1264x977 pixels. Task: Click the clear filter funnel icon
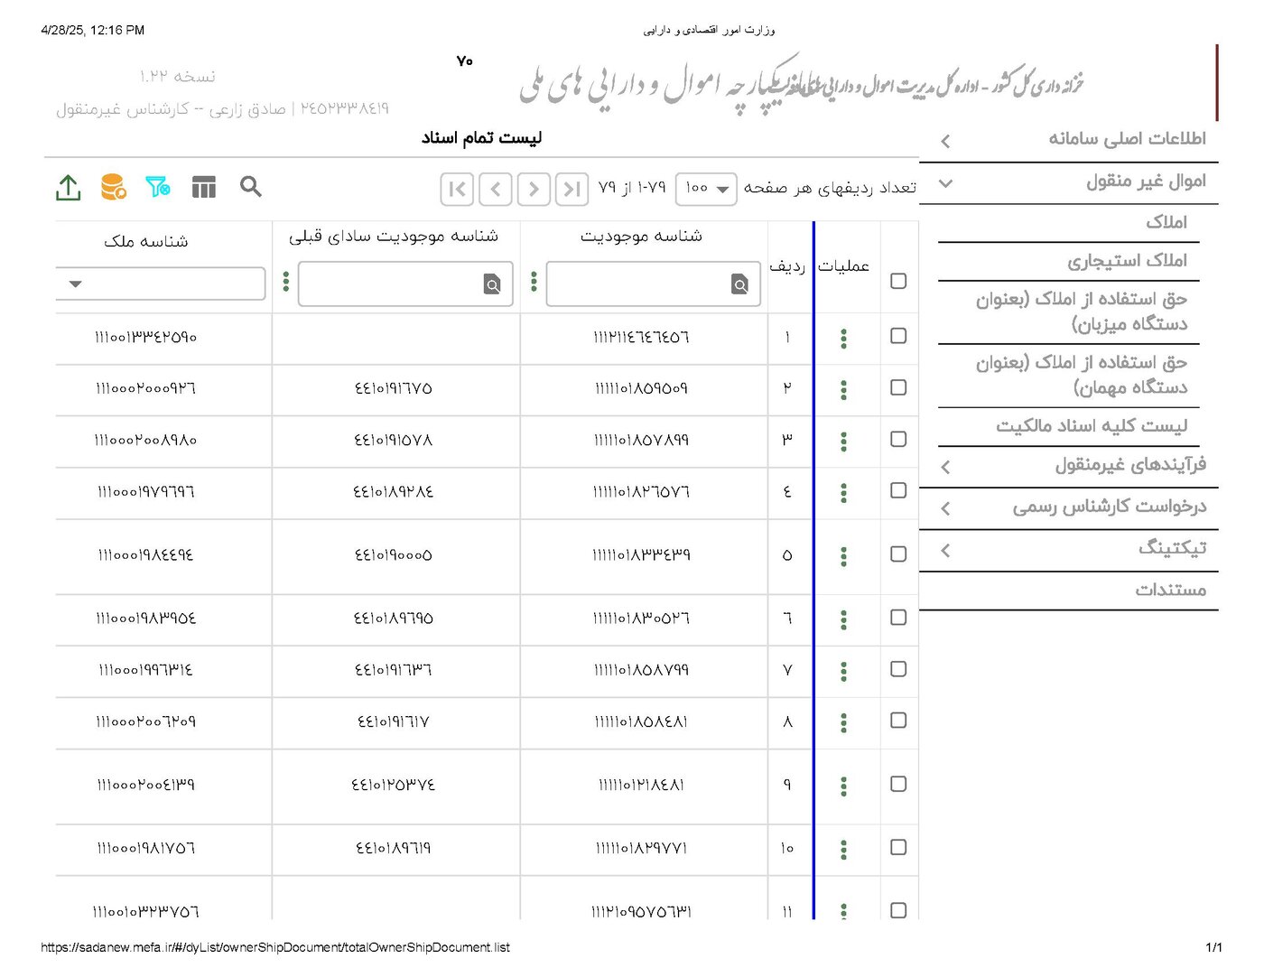(158, 187)
